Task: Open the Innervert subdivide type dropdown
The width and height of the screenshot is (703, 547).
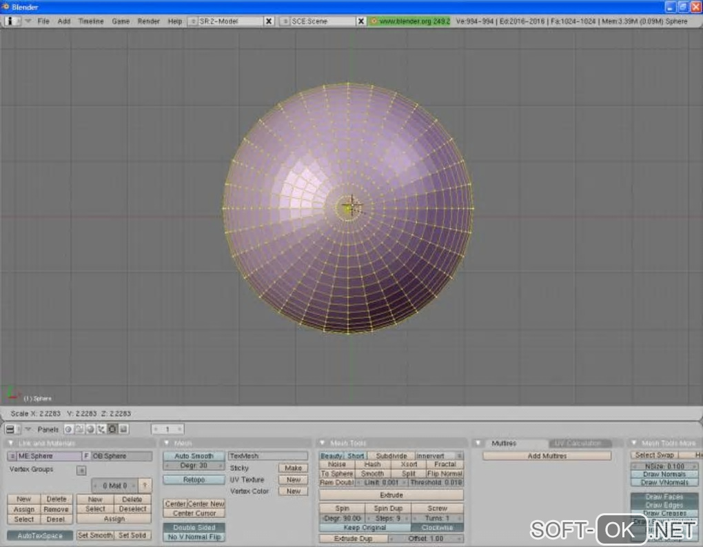Action: pyautogui.click(x=439, y=456)
